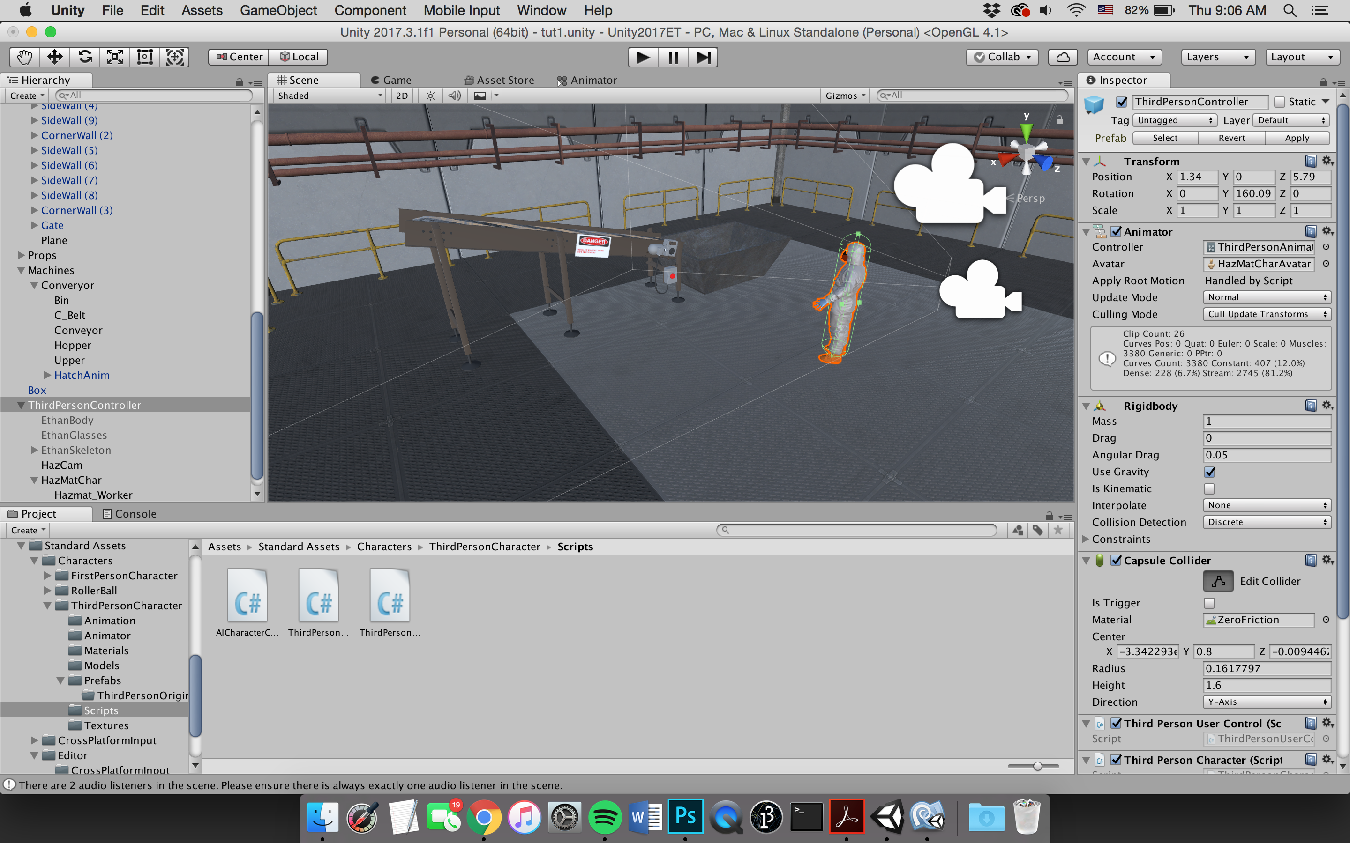1350x843 pixels.
Task: Open Rigidbody component gear menu
Action: coord(1327,405)
